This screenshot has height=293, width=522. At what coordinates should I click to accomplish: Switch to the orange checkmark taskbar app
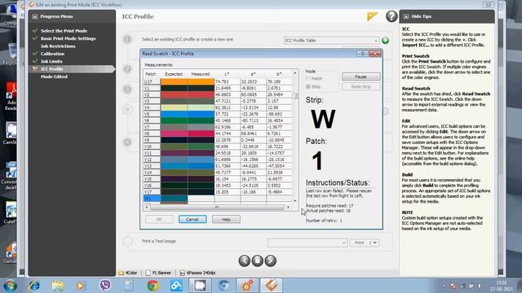click(272, 286)
